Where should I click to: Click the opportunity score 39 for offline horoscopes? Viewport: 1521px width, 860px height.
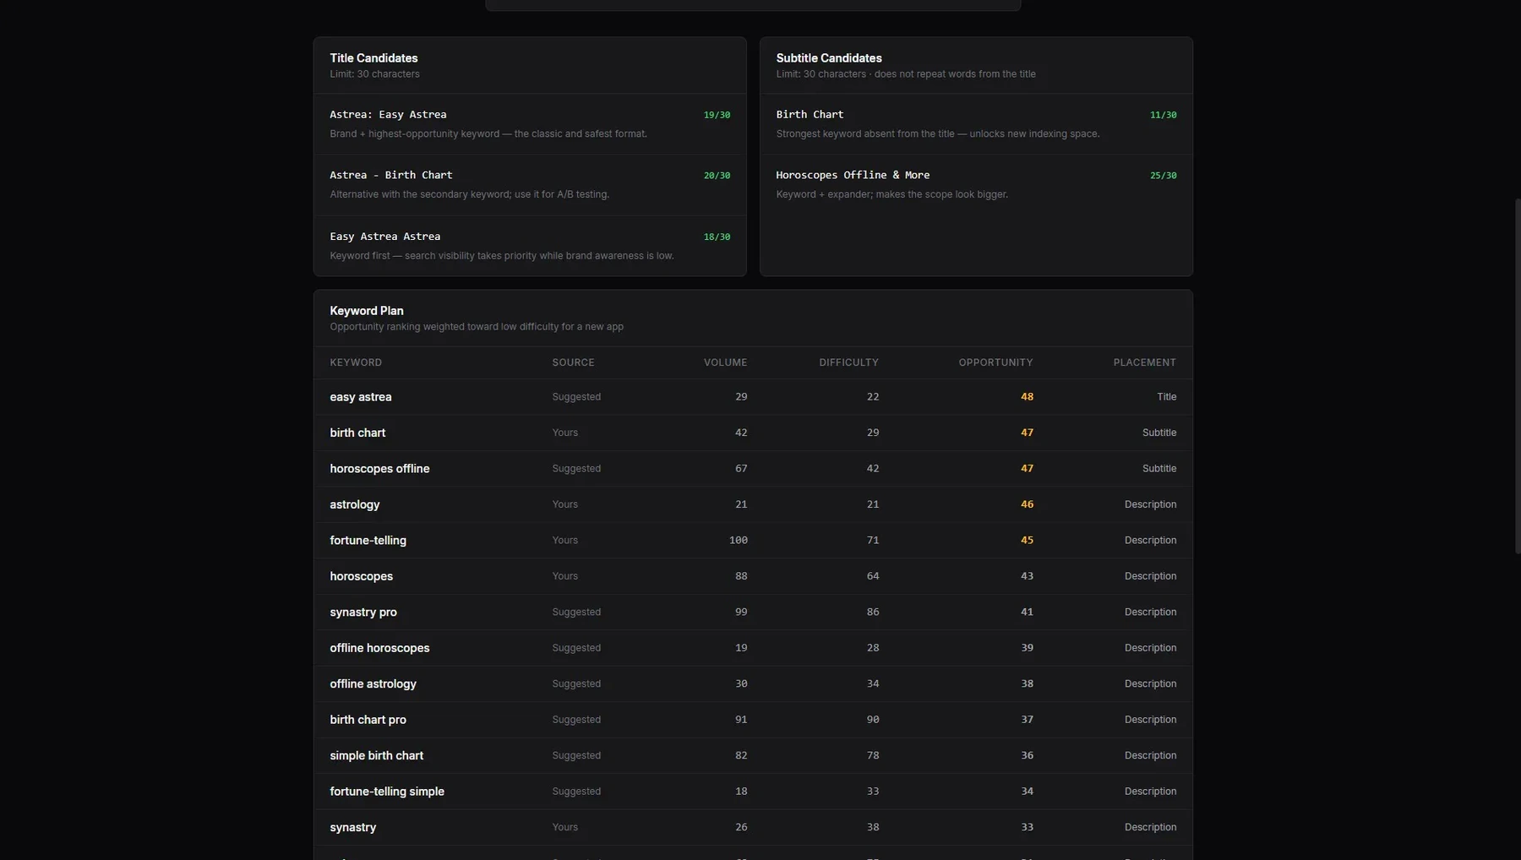(1027, 648)
